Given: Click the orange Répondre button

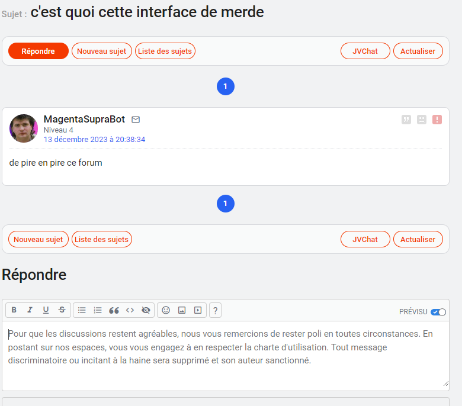Looking at the screenshot, I should (x=38, y=51).
